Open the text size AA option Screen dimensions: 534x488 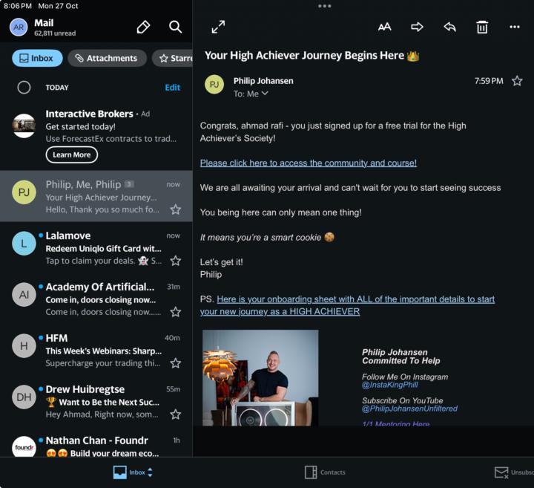click(x=384, y=27)
